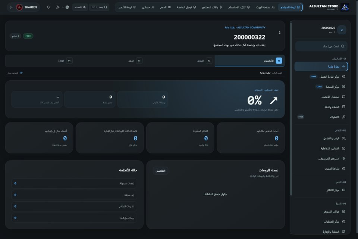Click the ALSULTAN STORE logo icon

345,7
